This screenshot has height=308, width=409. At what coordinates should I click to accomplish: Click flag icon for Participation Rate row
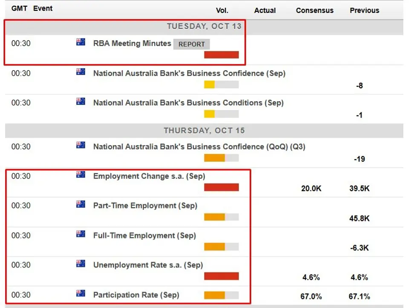point(81,293)
